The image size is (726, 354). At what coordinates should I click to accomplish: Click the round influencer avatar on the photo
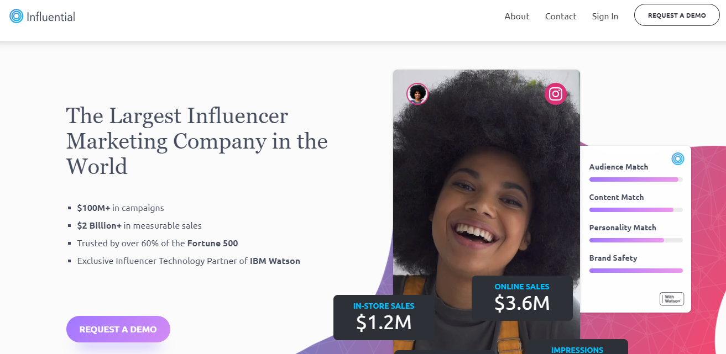pyautogui.click(x=417, y=94)
